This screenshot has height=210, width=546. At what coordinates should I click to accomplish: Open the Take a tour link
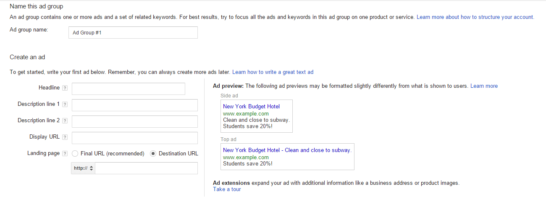227,189
